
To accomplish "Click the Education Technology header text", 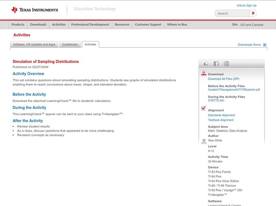I will [x=95, y=9].
